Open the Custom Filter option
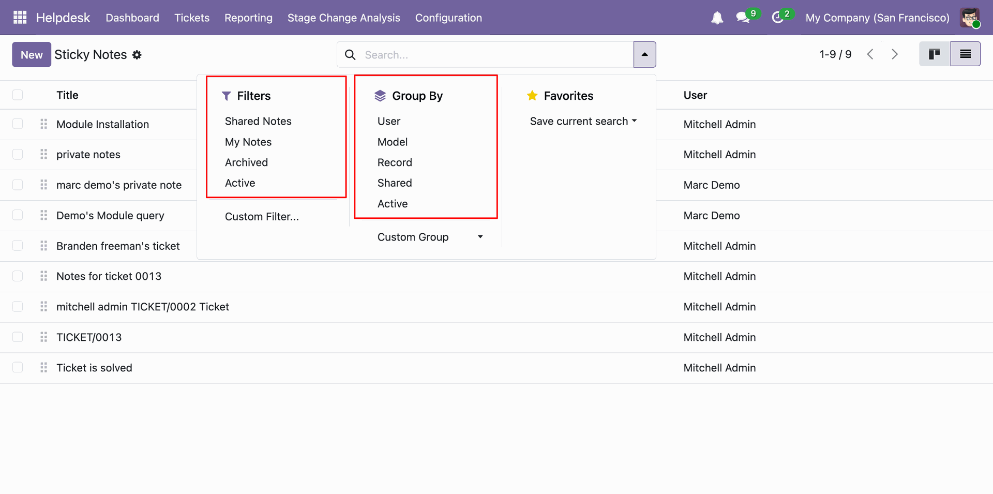Screen dimensions: 993x494 [x=262, y=217]
